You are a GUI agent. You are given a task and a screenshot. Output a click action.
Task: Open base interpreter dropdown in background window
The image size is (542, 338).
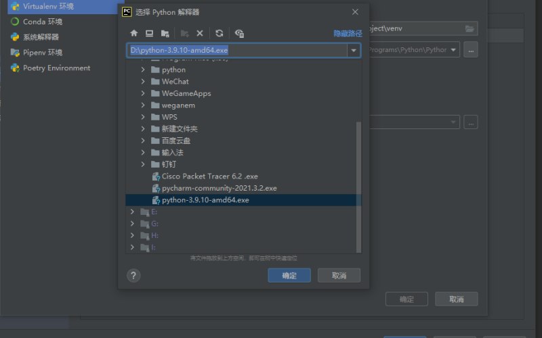coord(453,49)
